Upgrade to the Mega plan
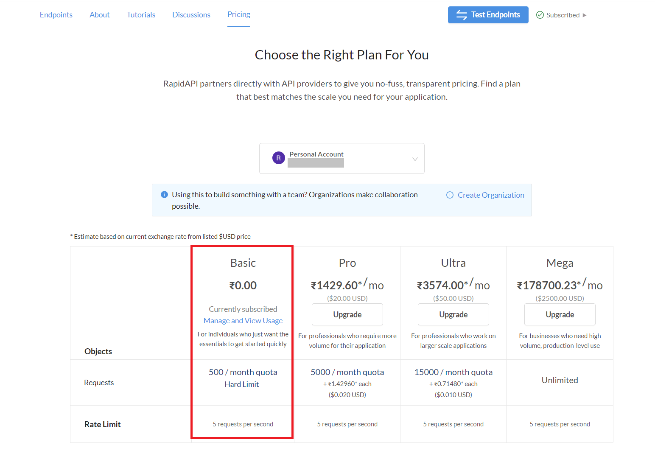The width and height of the screenshot is (655, 462). [x=560, y=314]
